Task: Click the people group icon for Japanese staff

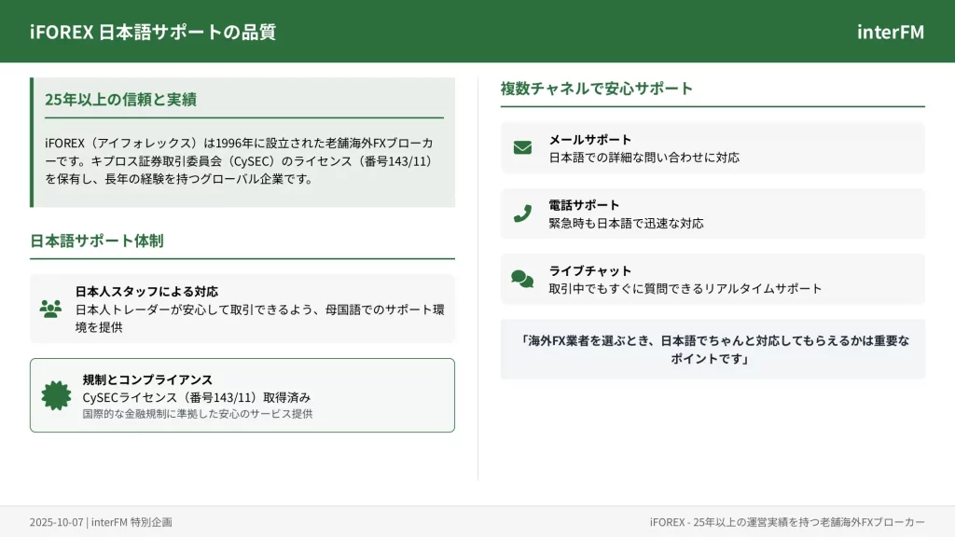Action: coord(50,309)
